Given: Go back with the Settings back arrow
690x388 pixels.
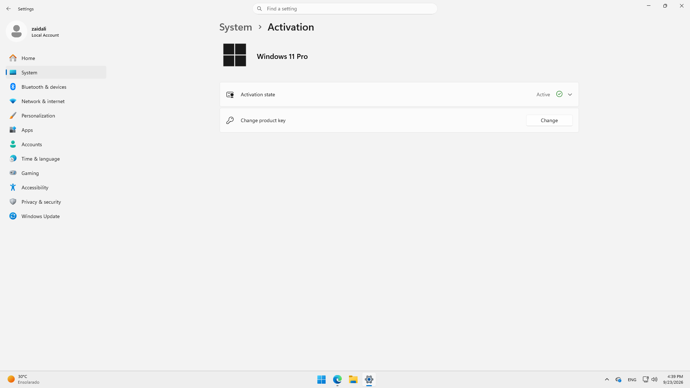Looking at the screenshot, I should [x=9, y=9].
